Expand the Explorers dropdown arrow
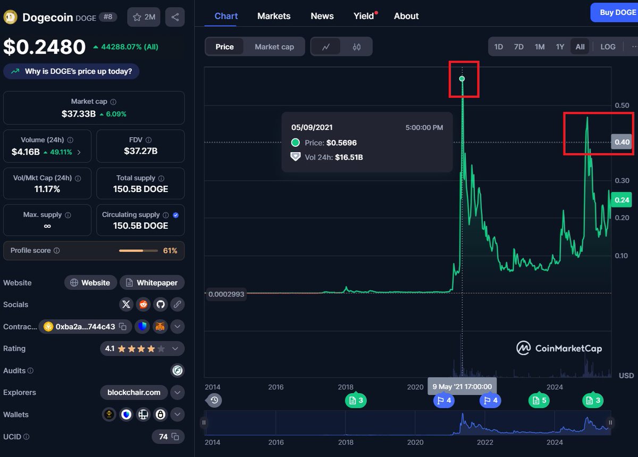This screenshot has height=457, width=638. (x=178, y=393)
